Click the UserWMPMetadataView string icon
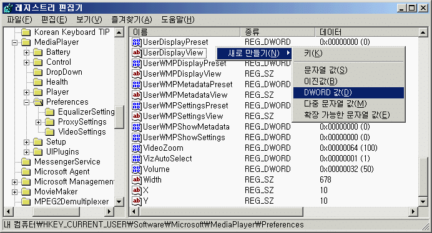Image resolution: width=432 pixels, height=233 pixels. [137, 95]
